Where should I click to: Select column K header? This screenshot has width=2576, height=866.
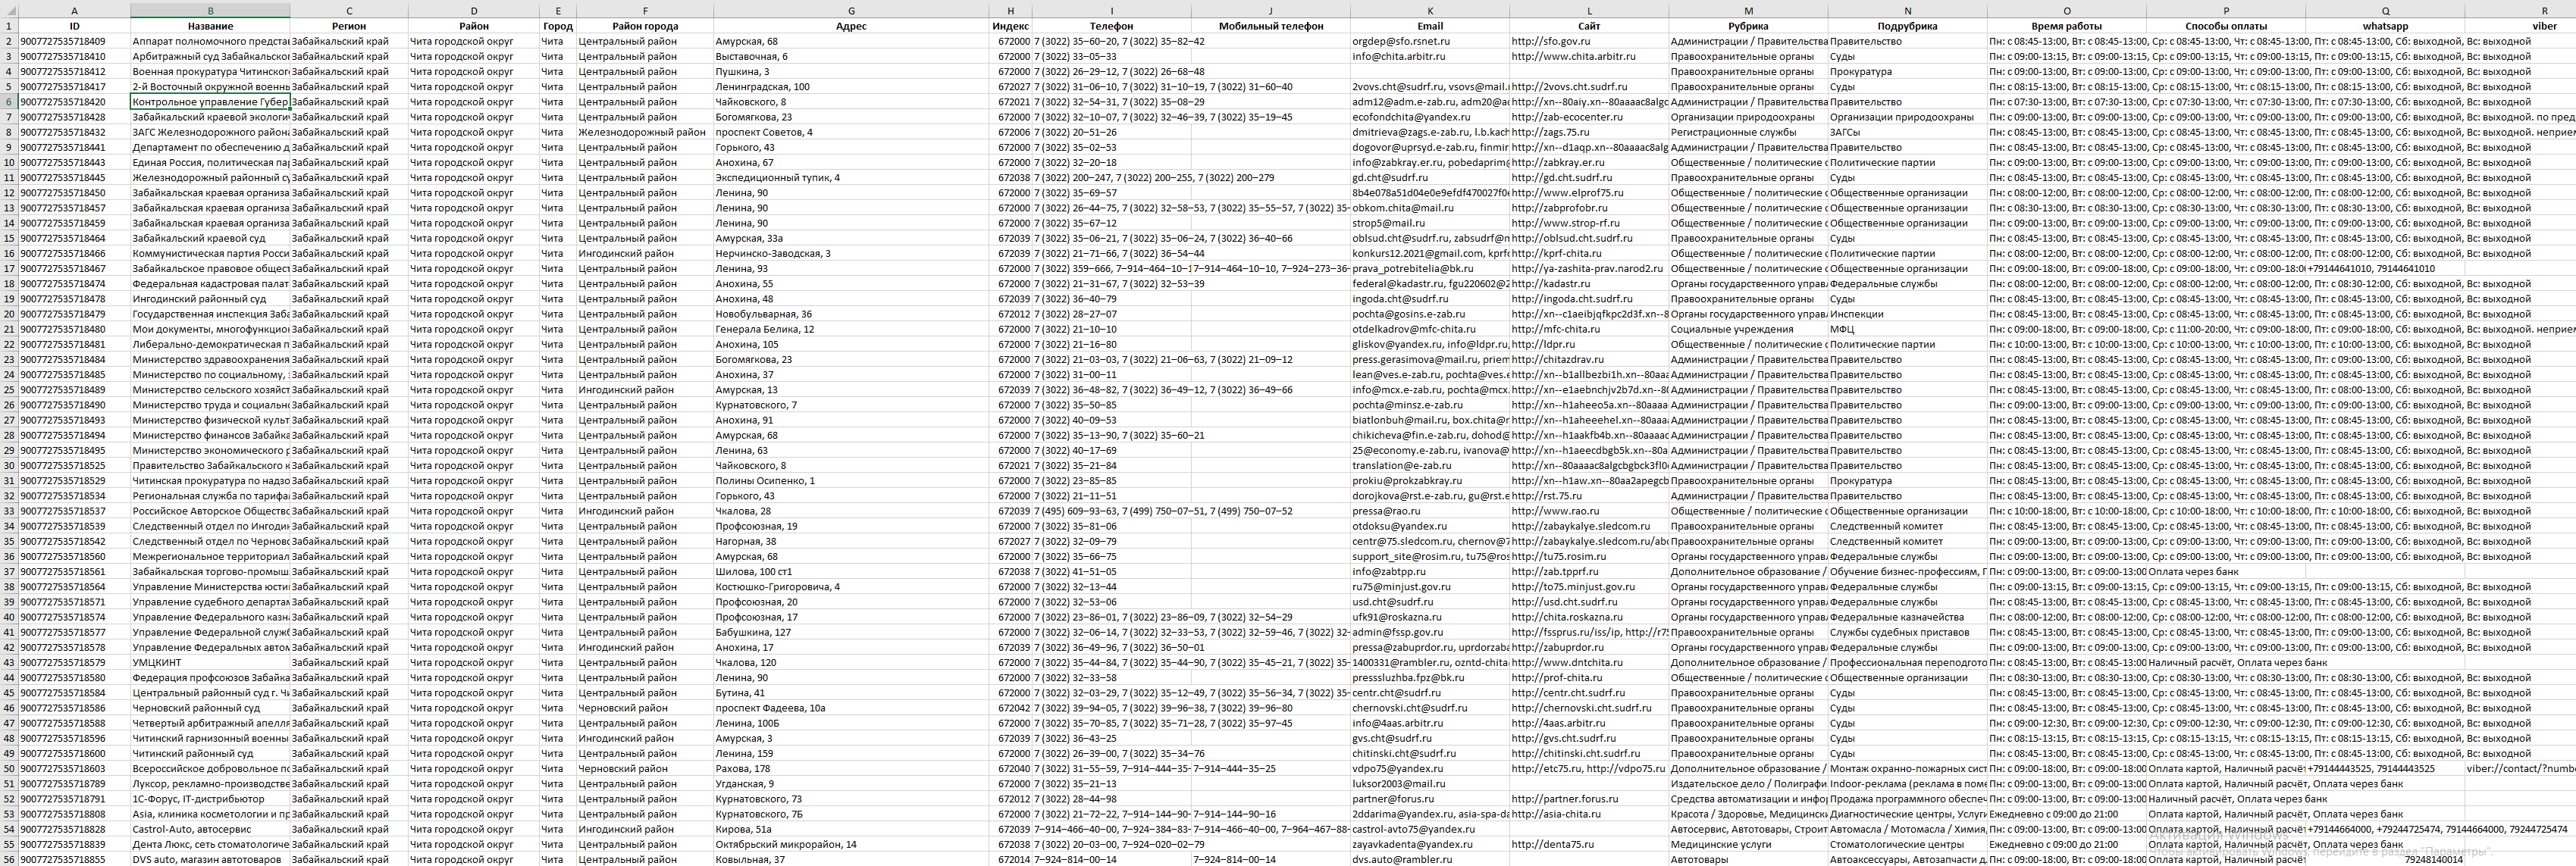1430,10
